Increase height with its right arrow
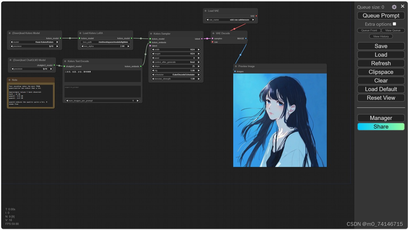408x230 pixels. pyautogui.click(x=199, y=54)
